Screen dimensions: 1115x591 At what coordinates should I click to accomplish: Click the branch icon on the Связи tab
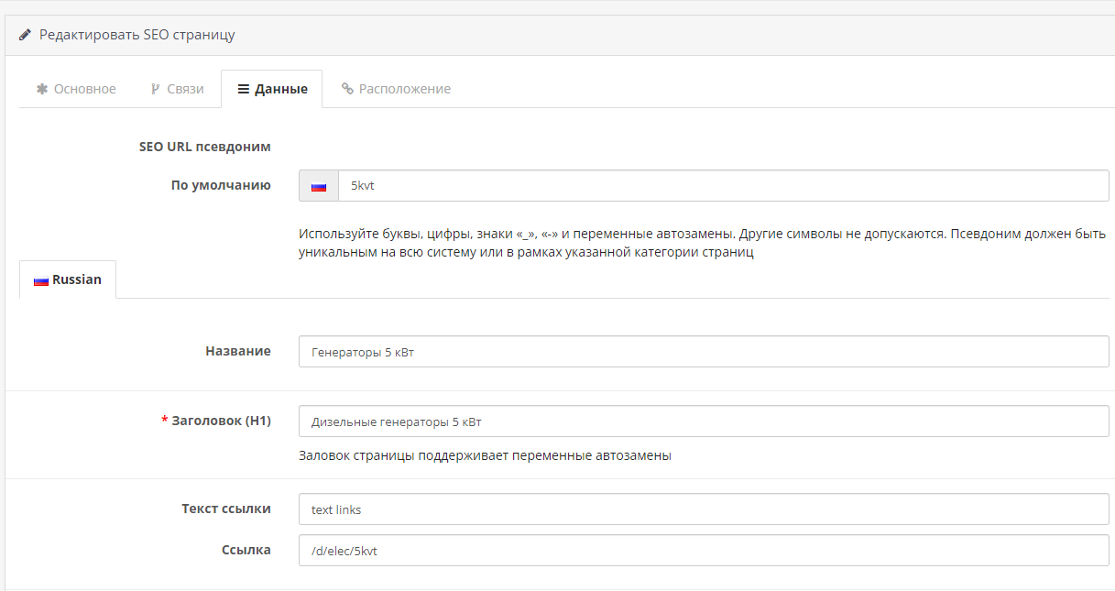[155, 89]
